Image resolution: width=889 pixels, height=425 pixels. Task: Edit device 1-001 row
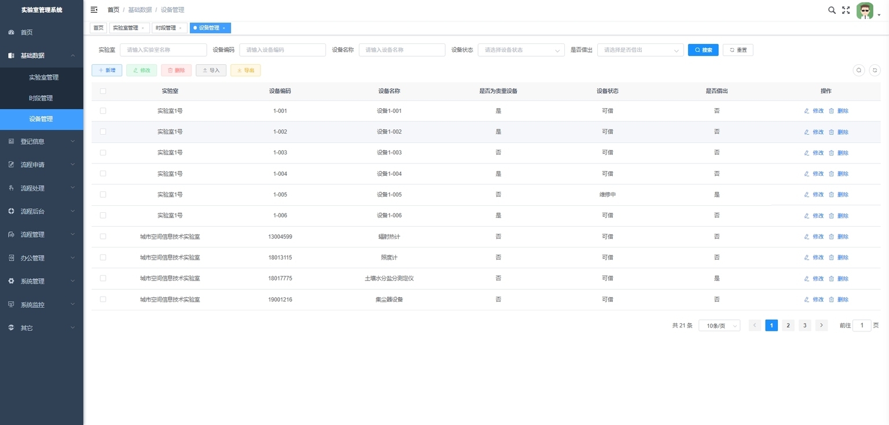tap(814, 111)
